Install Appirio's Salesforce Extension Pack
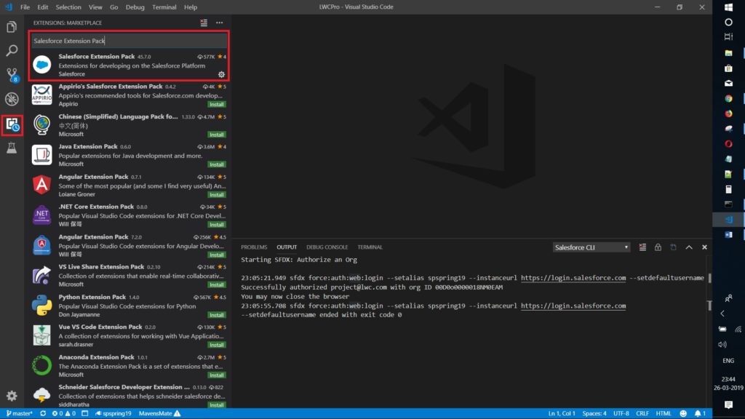Screen dimensions: 745x419 [x=217, y=104]
